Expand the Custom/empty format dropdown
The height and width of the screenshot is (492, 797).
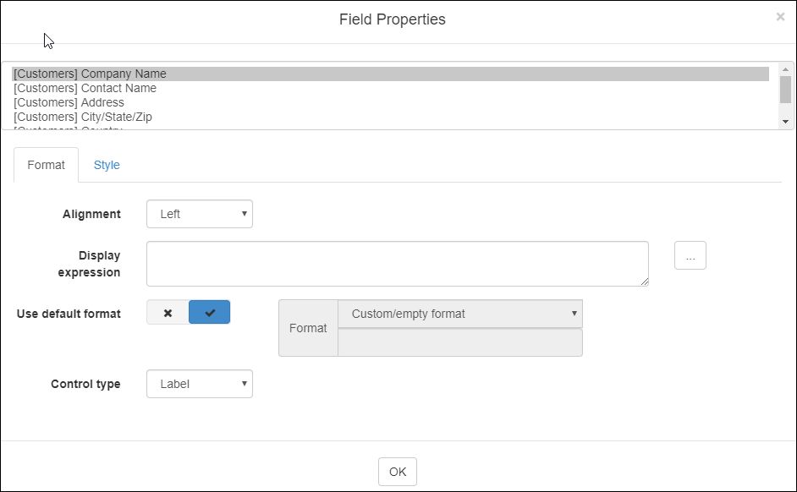459,314
